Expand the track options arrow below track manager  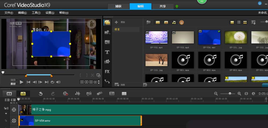pyautogui.click(x=6, y=113)
